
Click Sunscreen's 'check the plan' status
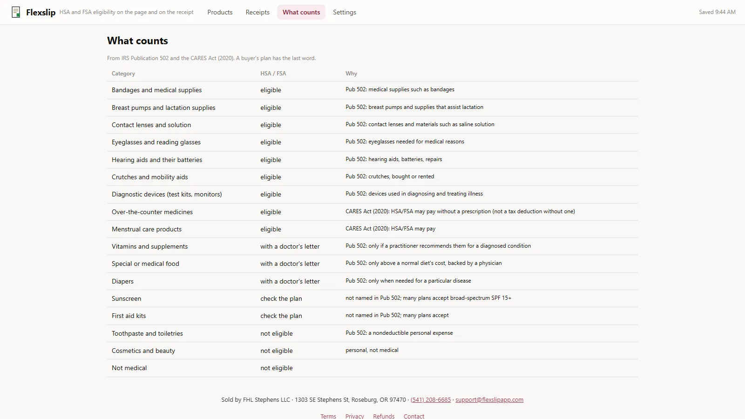click(x=281, y=298)
